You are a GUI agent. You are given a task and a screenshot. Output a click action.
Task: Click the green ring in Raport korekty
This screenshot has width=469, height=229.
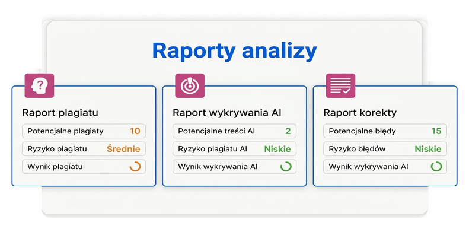[x=436, y=167]
